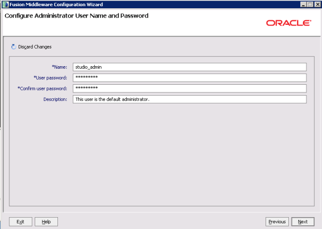Click the *Confirm user password: label
The height and width of the screenshot is (229, 322).
click(x=42, y=88)
